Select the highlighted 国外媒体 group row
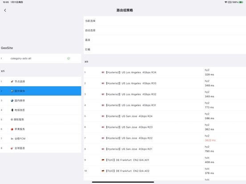Screen dimensions: 246x184 tap(41, 91)
